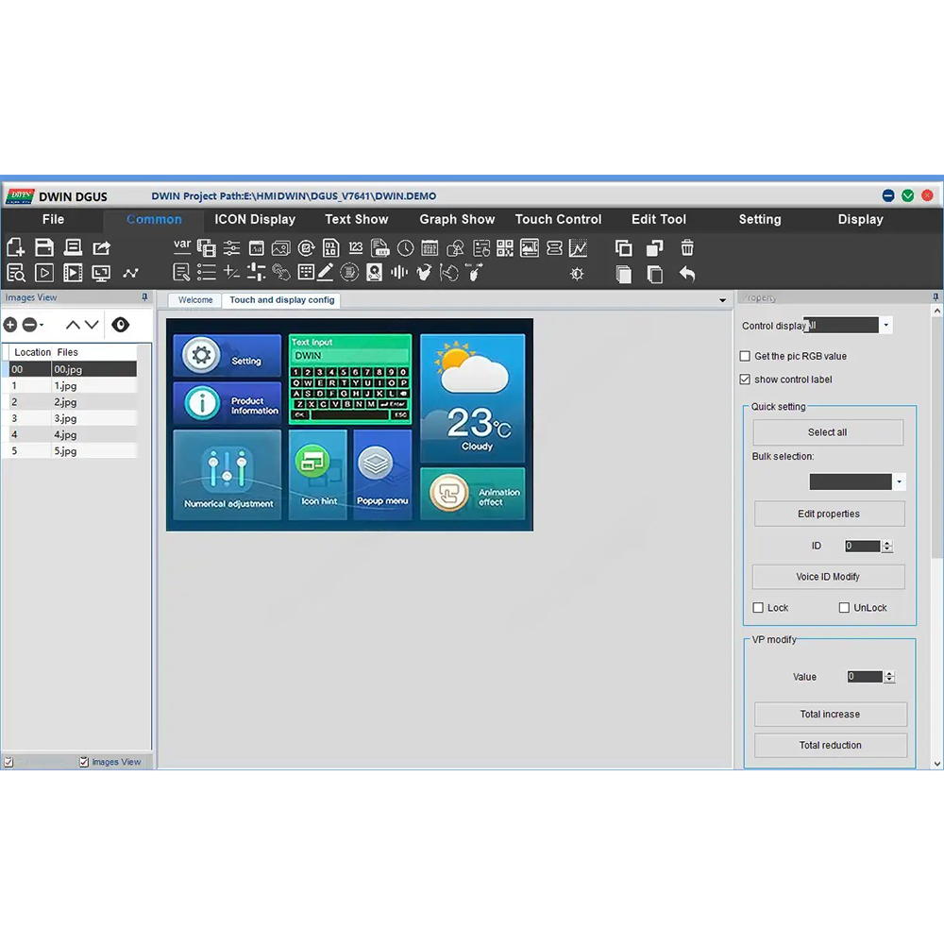Switch to the Welcome tab
The width and height of the screenshot is (944, 945).
click(x=195, y=300)
